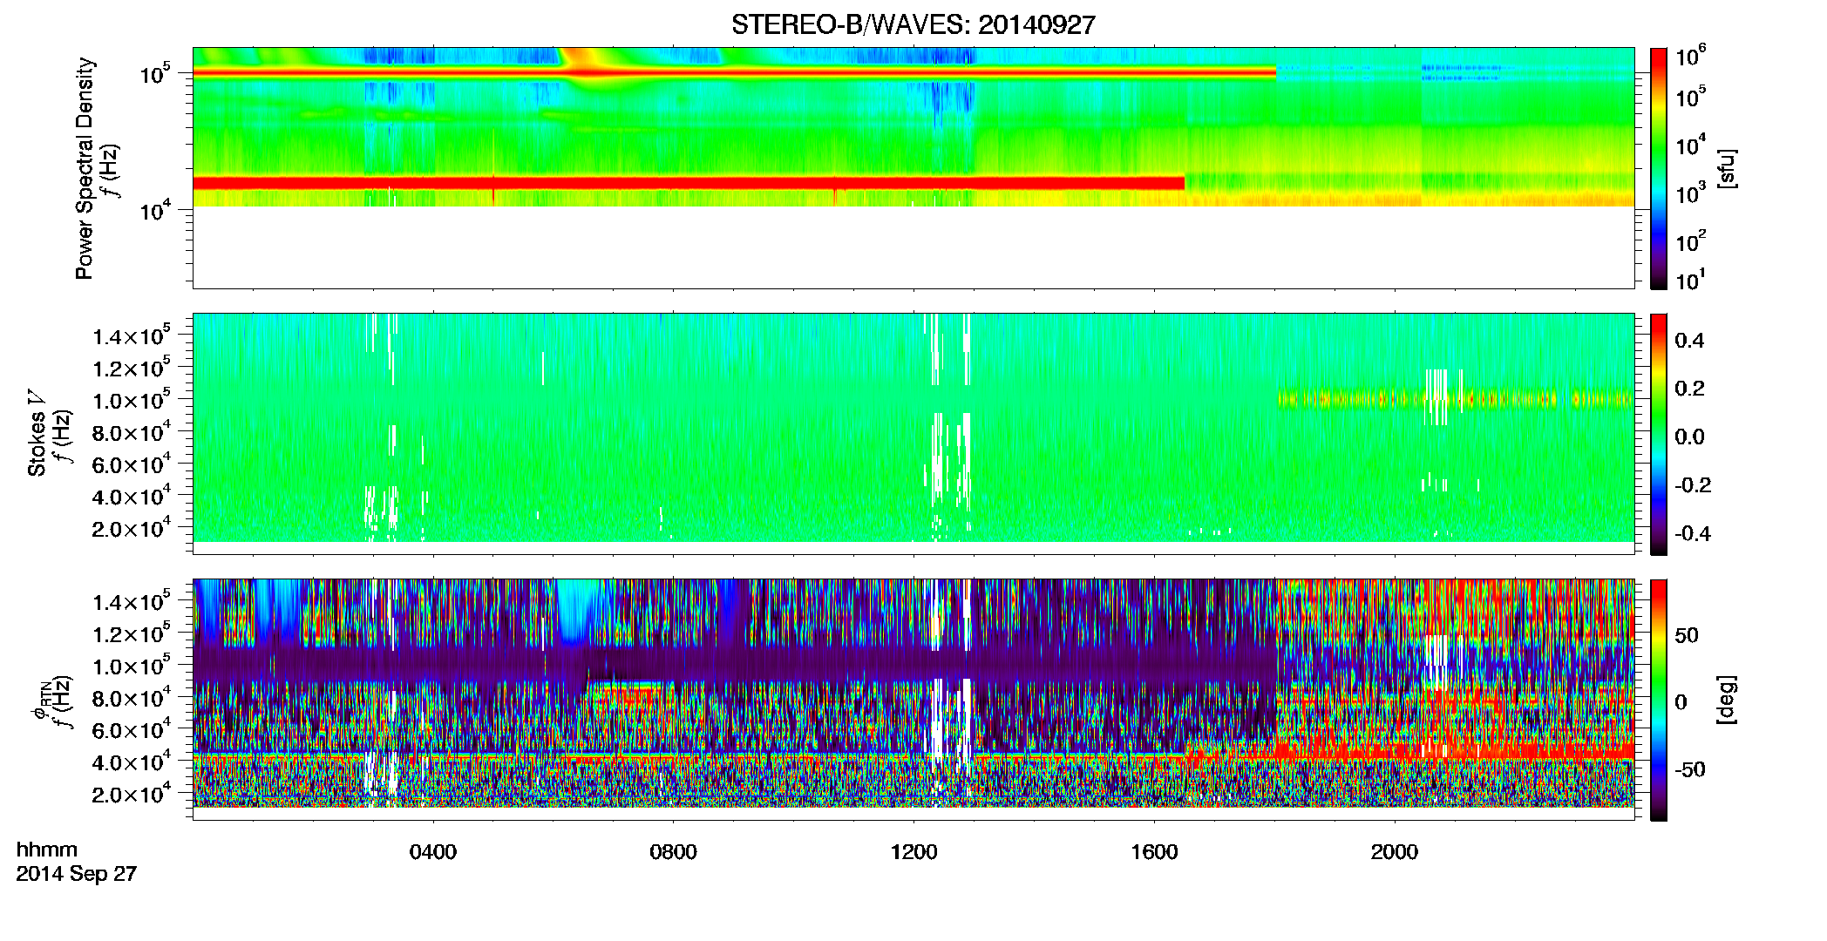Screen dimensions: 1827x941
Task: Click the 0.4 tick on Stokes colorbar
Action: 1689,341
